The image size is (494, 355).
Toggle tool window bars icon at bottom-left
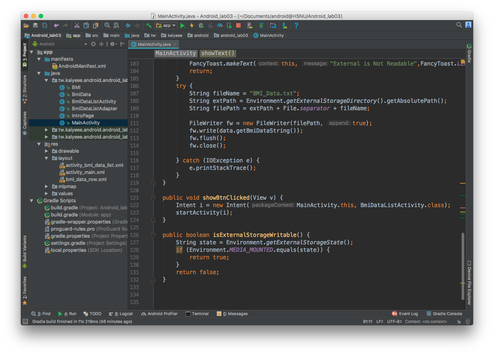25,321
